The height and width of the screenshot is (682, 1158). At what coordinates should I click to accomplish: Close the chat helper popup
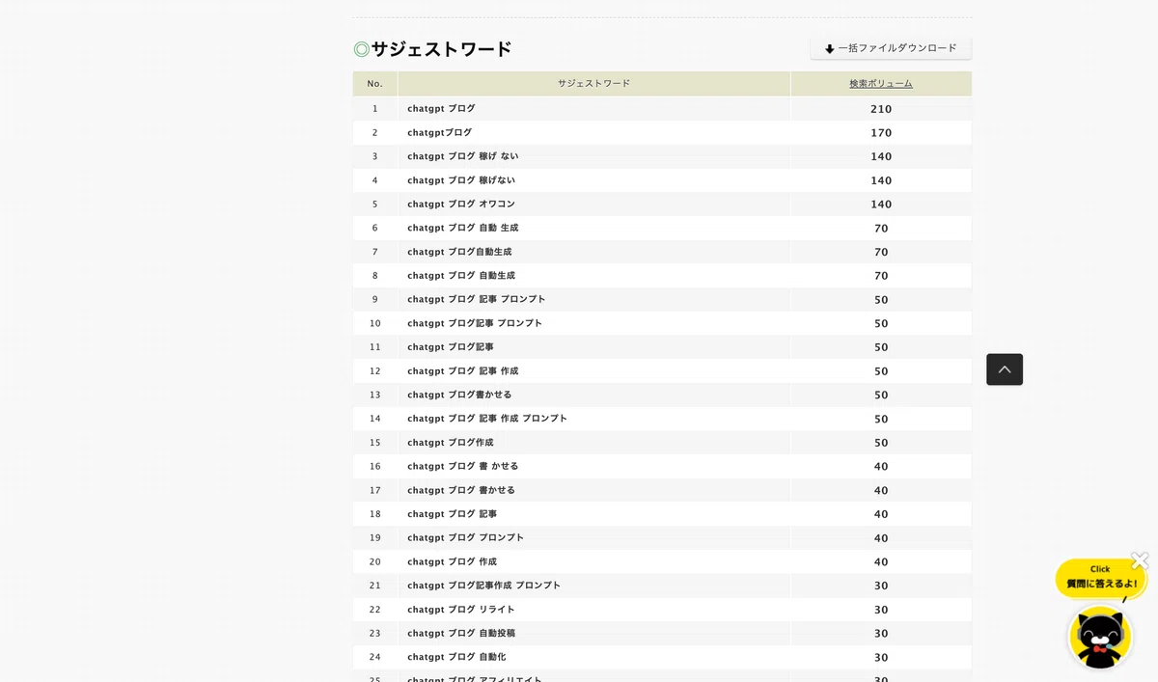(x=1140, y=559)
